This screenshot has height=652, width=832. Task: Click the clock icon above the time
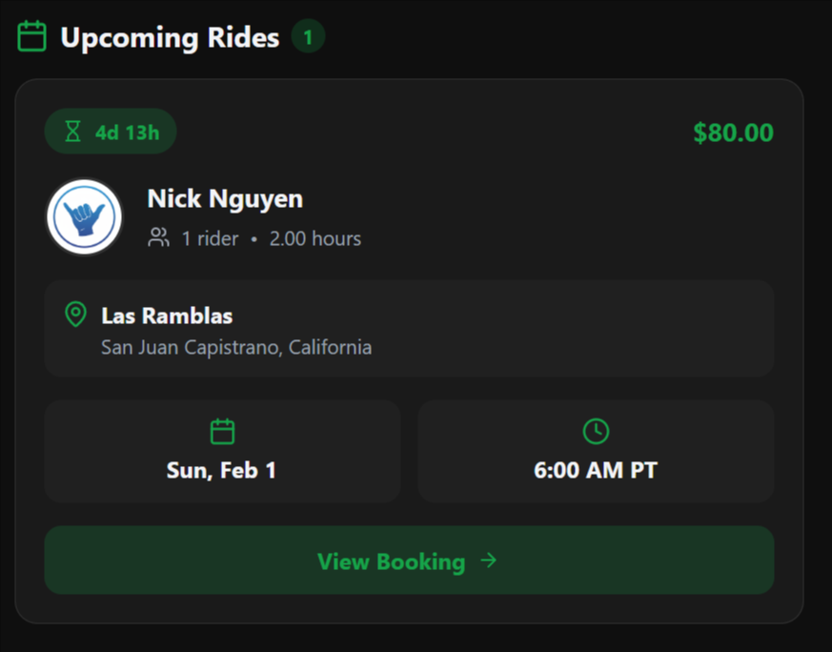pyautogui.click(x=596, y=432)
